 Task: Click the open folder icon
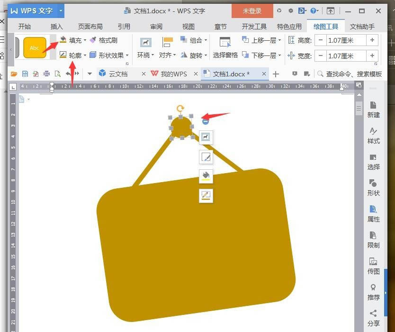pyautogui.click(x=14, y=74)
